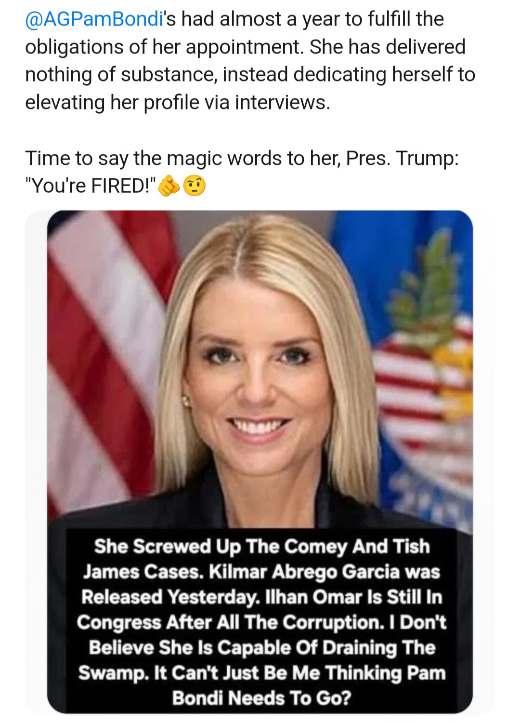Select the "Pres. Trump:" text in the tweet
The height and width of the screenshot is (723, 520).
click(x=402, y=159)
